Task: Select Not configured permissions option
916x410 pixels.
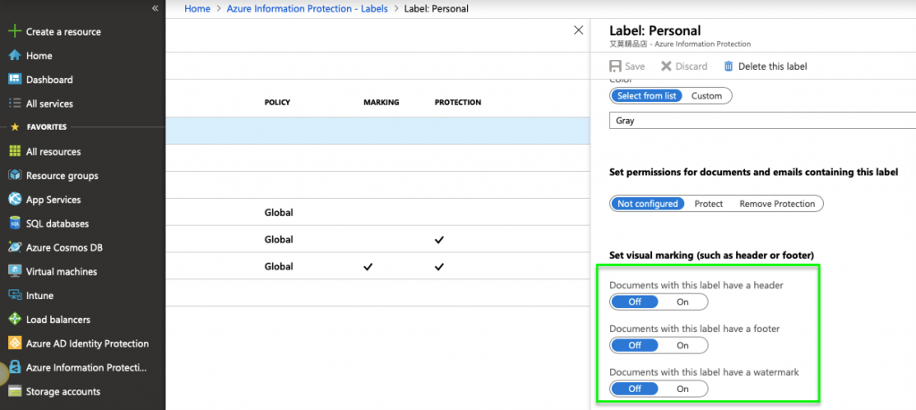Action: (x=648, y=203)
